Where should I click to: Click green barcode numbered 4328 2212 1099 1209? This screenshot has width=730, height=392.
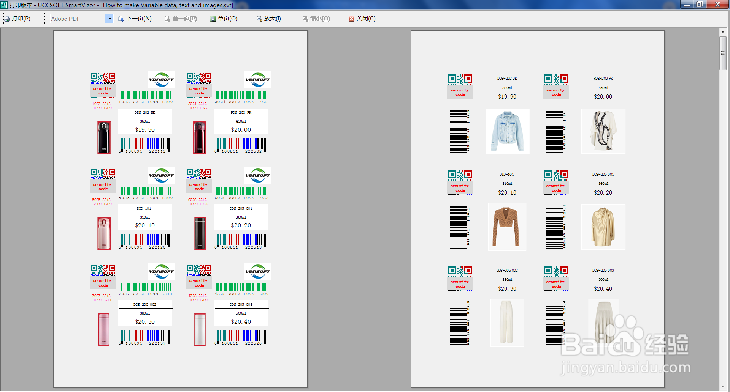click(241, 289)
